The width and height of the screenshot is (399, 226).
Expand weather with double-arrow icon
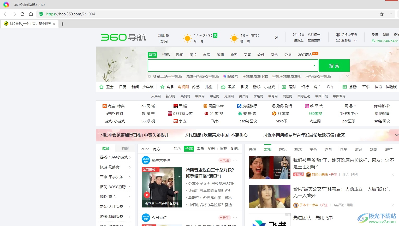[x=277, y=37]
